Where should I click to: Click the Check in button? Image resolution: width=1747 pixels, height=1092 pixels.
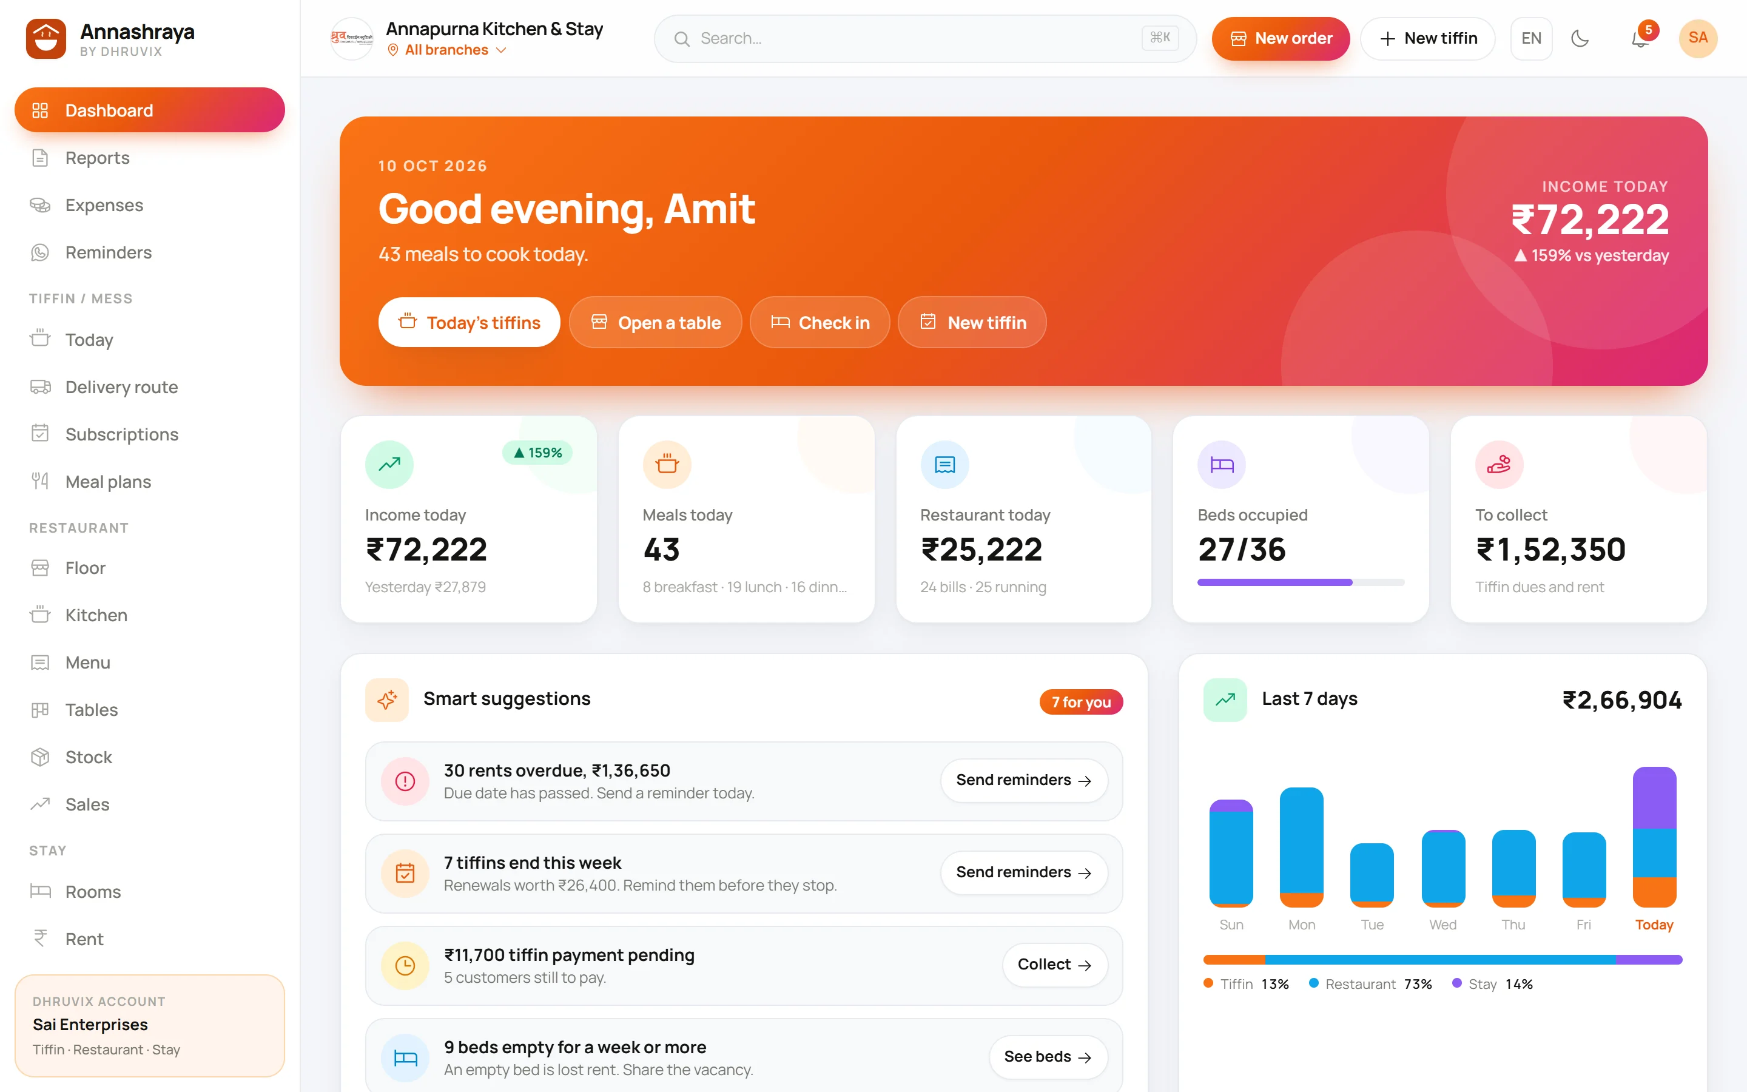(x=820, y=322)
